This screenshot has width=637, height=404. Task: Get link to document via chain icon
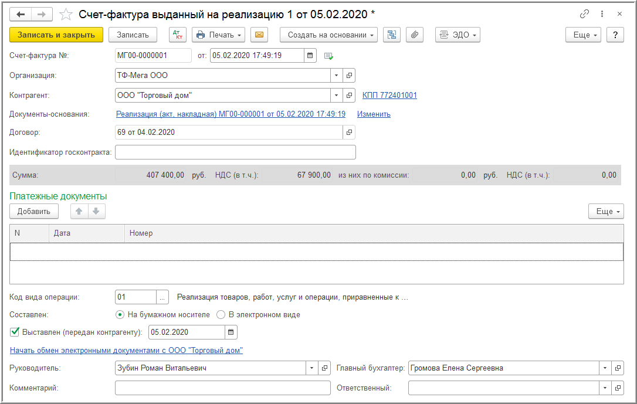[x=584, y=14]
